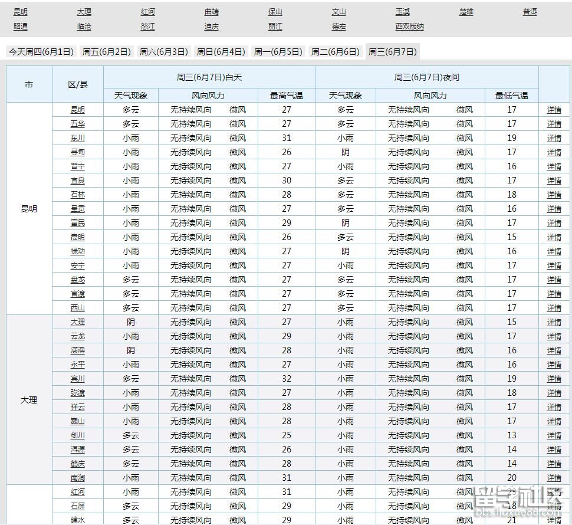Screen dimensions: 572x525
Task: Switch to the 周五(6月2日) tab
Action: (106, 51)
